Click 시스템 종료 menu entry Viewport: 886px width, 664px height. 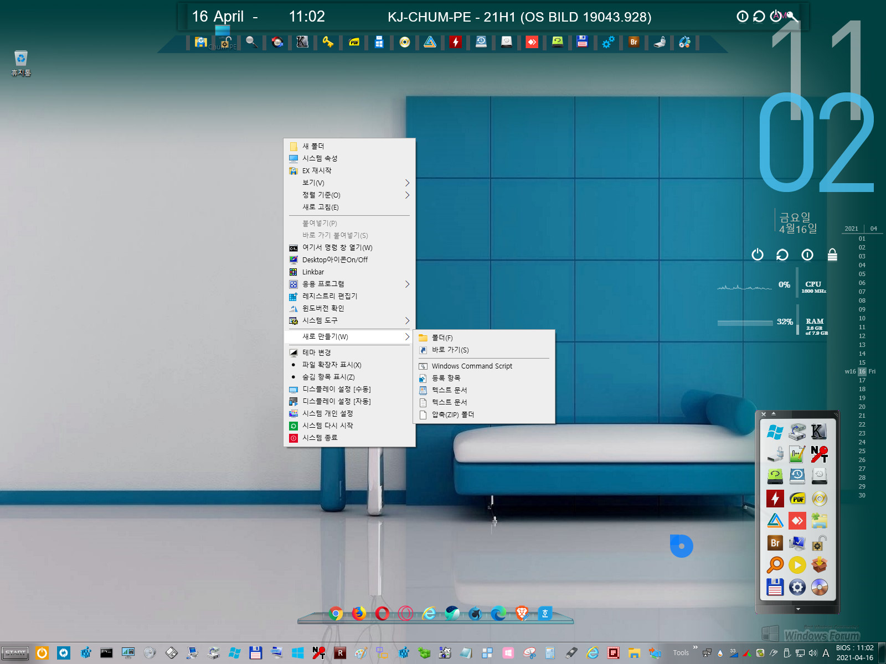click(x=349, y=438)
